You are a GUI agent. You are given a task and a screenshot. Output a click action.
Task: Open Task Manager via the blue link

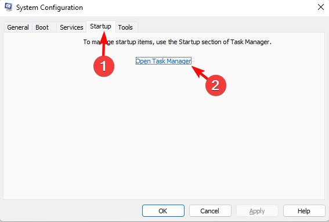coord(164,61)
